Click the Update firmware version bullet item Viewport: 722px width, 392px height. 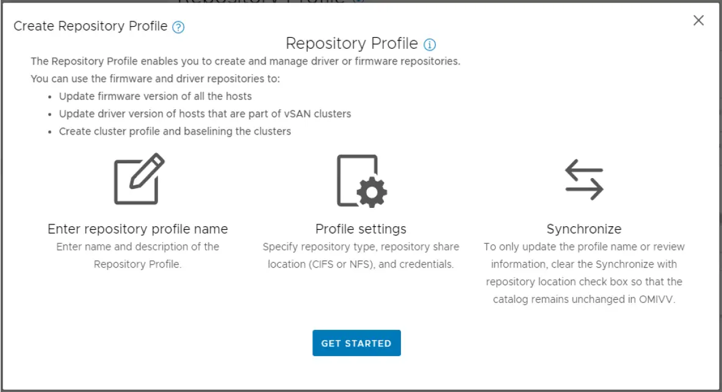click(x=155, y=96)
